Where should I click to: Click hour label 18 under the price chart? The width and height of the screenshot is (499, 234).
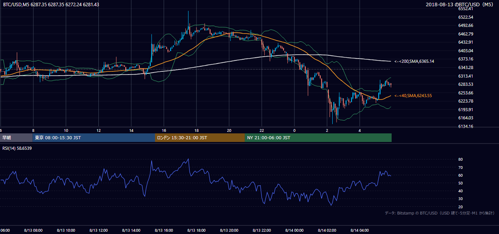coord(196,130)
